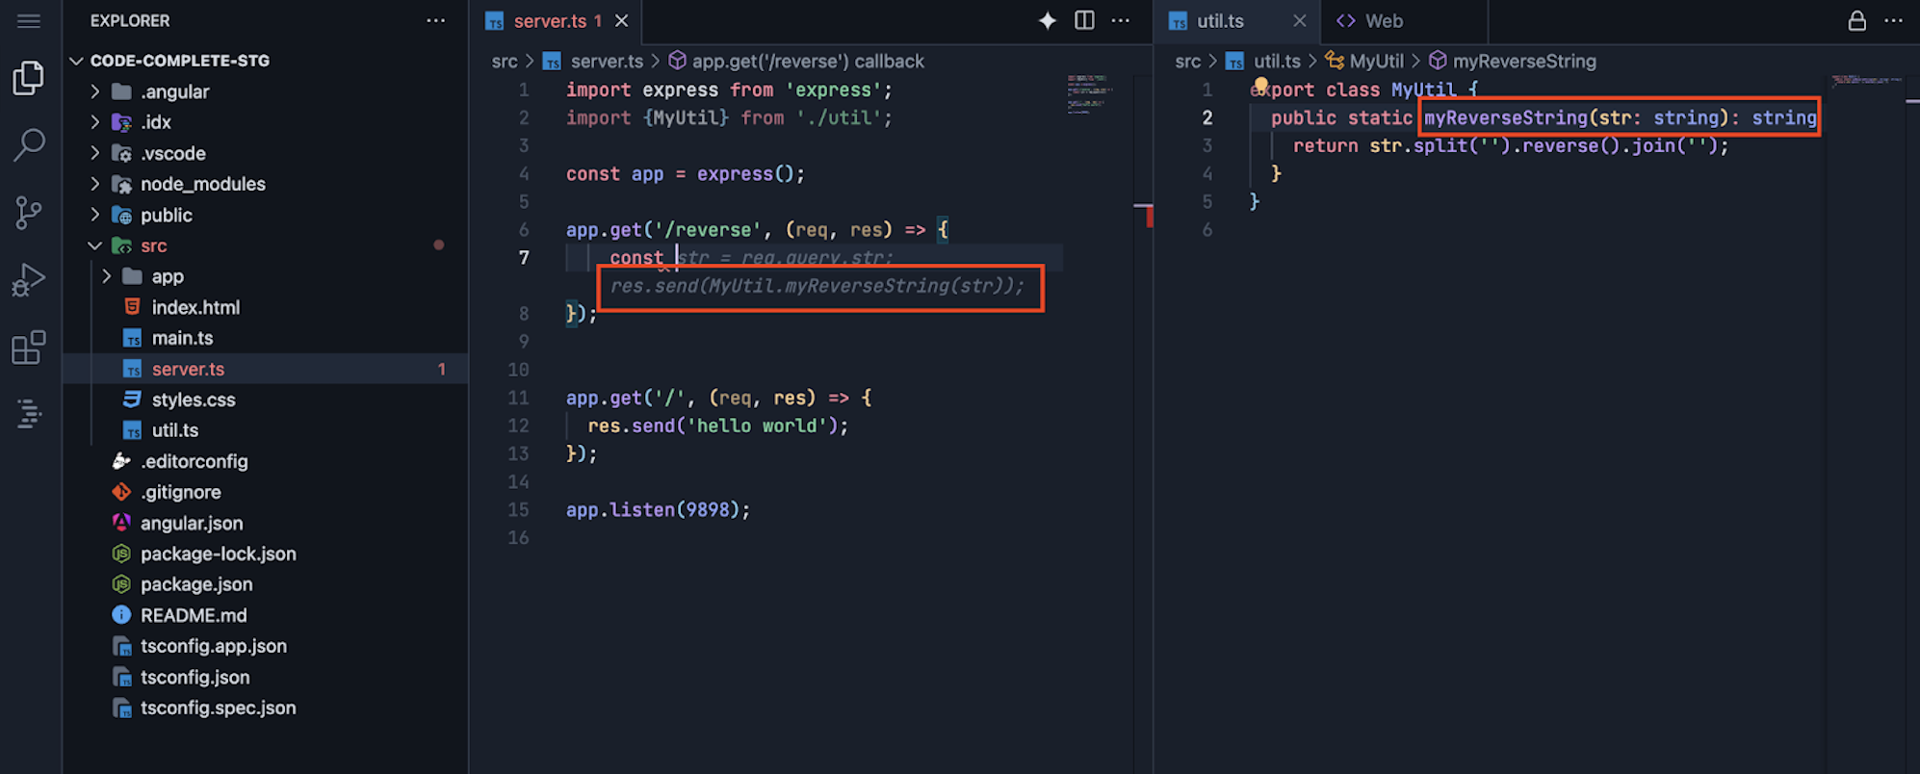1920x774 pixels.
Task: Open more actions for util.ts editor group
Action: click(1893, 20)
